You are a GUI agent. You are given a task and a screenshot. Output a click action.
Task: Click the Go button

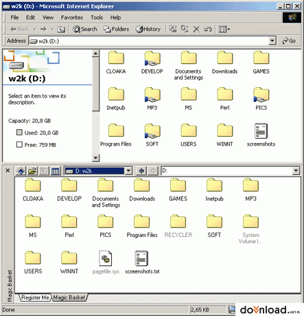pos(289,41)
